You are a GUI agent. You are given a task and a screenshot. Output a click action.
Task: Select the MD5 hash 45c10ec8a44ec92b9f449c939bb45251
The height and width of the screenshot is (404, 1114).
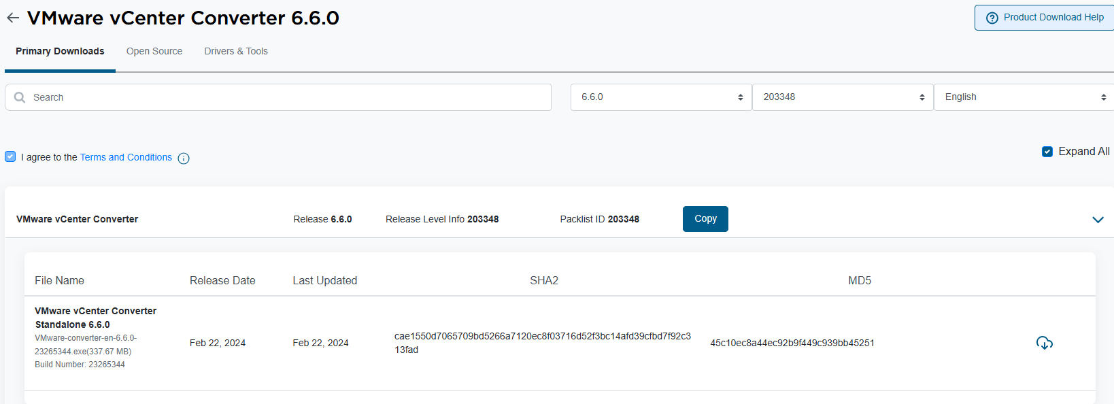pyautogui.click(x=792, y=343)
